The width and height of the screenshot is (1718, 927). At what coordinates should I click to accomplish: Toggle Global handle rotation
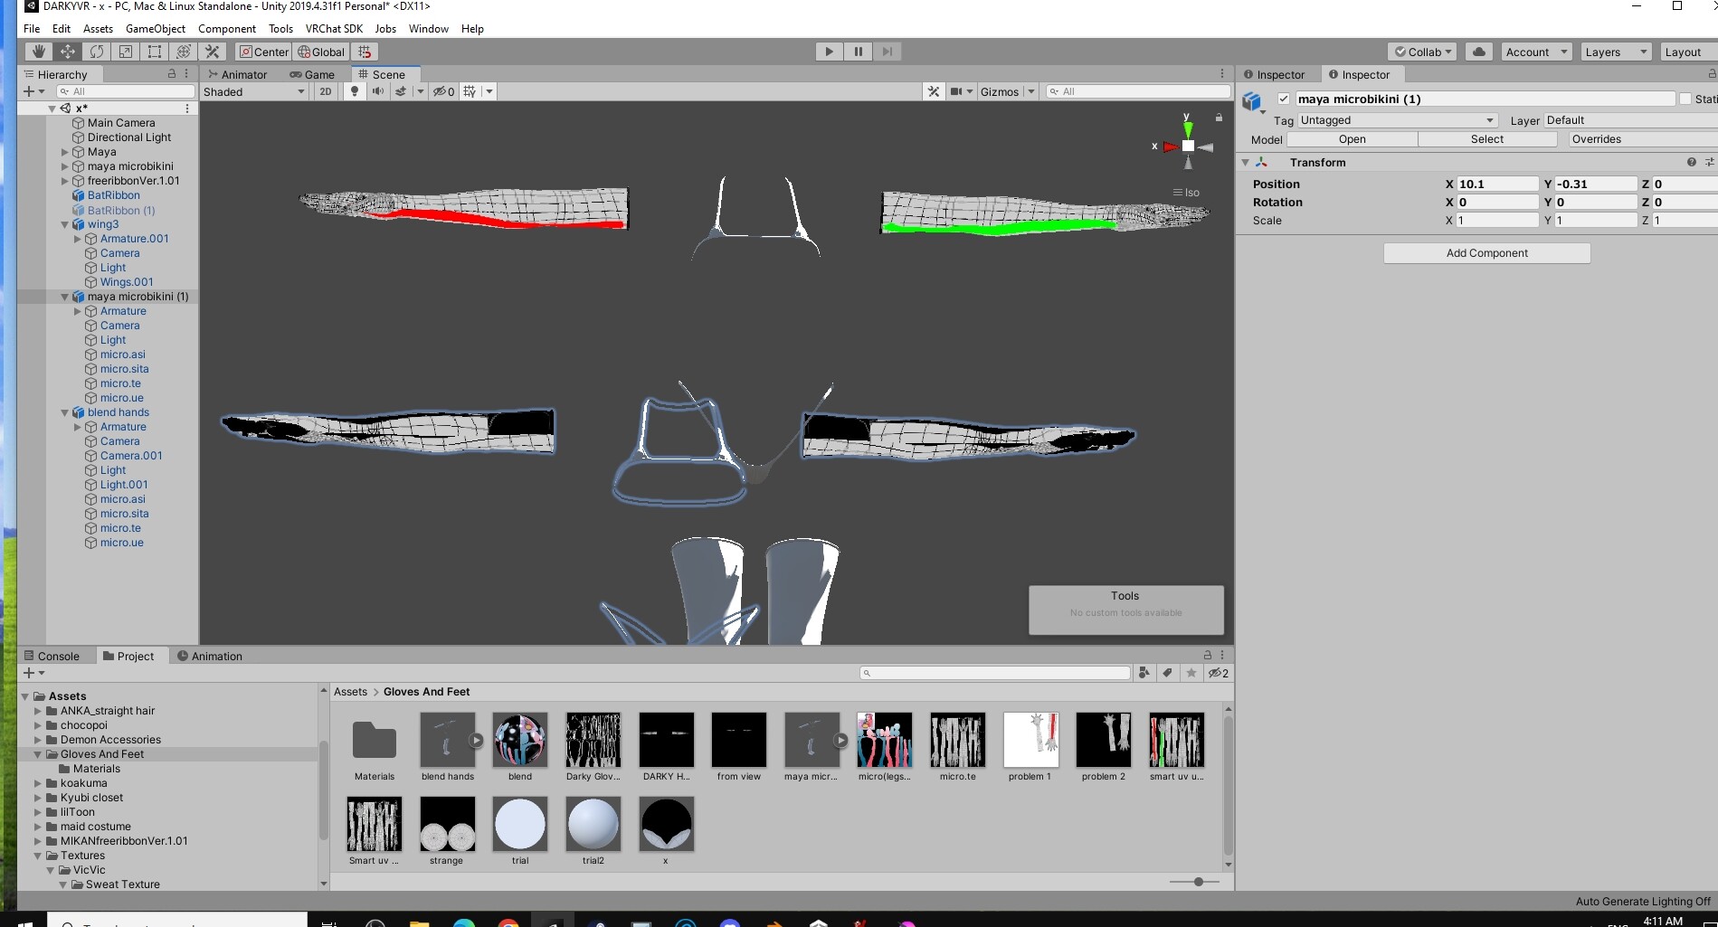321,52
